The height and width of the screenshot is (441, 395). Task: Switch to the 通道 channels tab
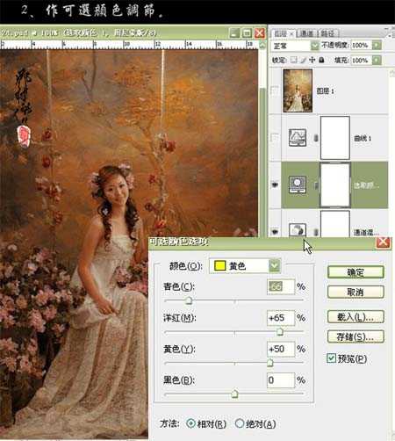pos(306,33)
